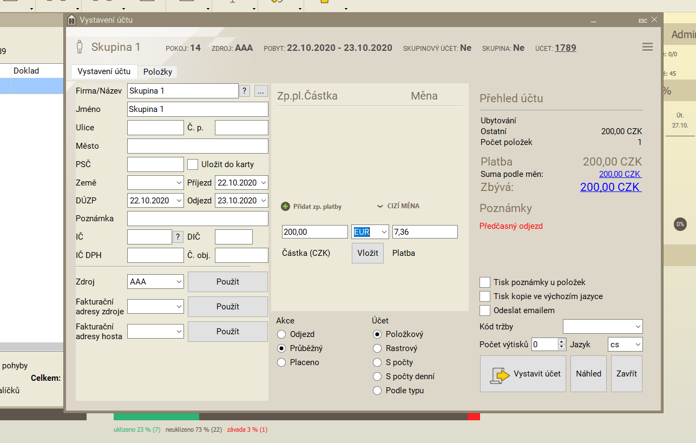The image size is (696, 443).
Task: Click the ellipsis button next to Firma/Název
Action: click(261, 91)
